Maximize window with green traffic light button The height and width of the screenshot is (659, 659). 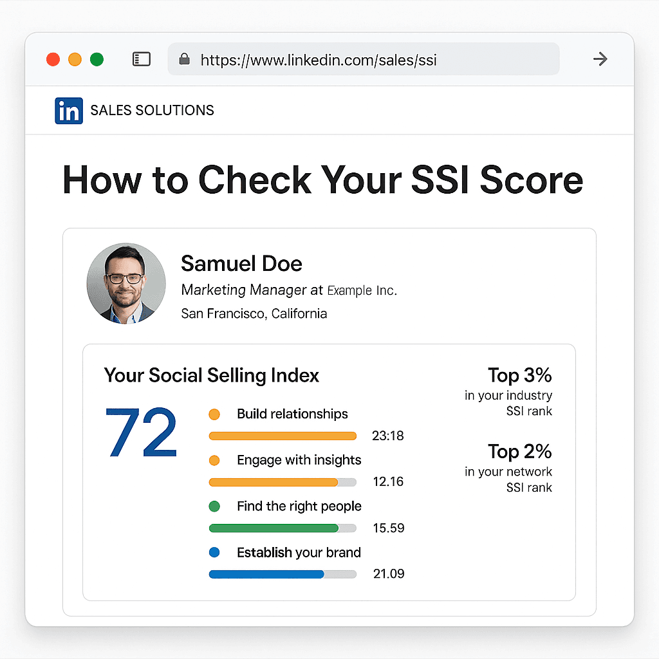[97, 59]
